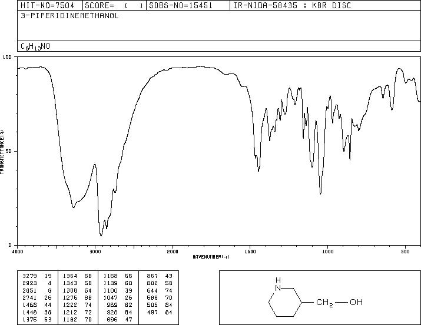Click peak table value 1212
The image size is (421, 325).
(x=70, y=312)
